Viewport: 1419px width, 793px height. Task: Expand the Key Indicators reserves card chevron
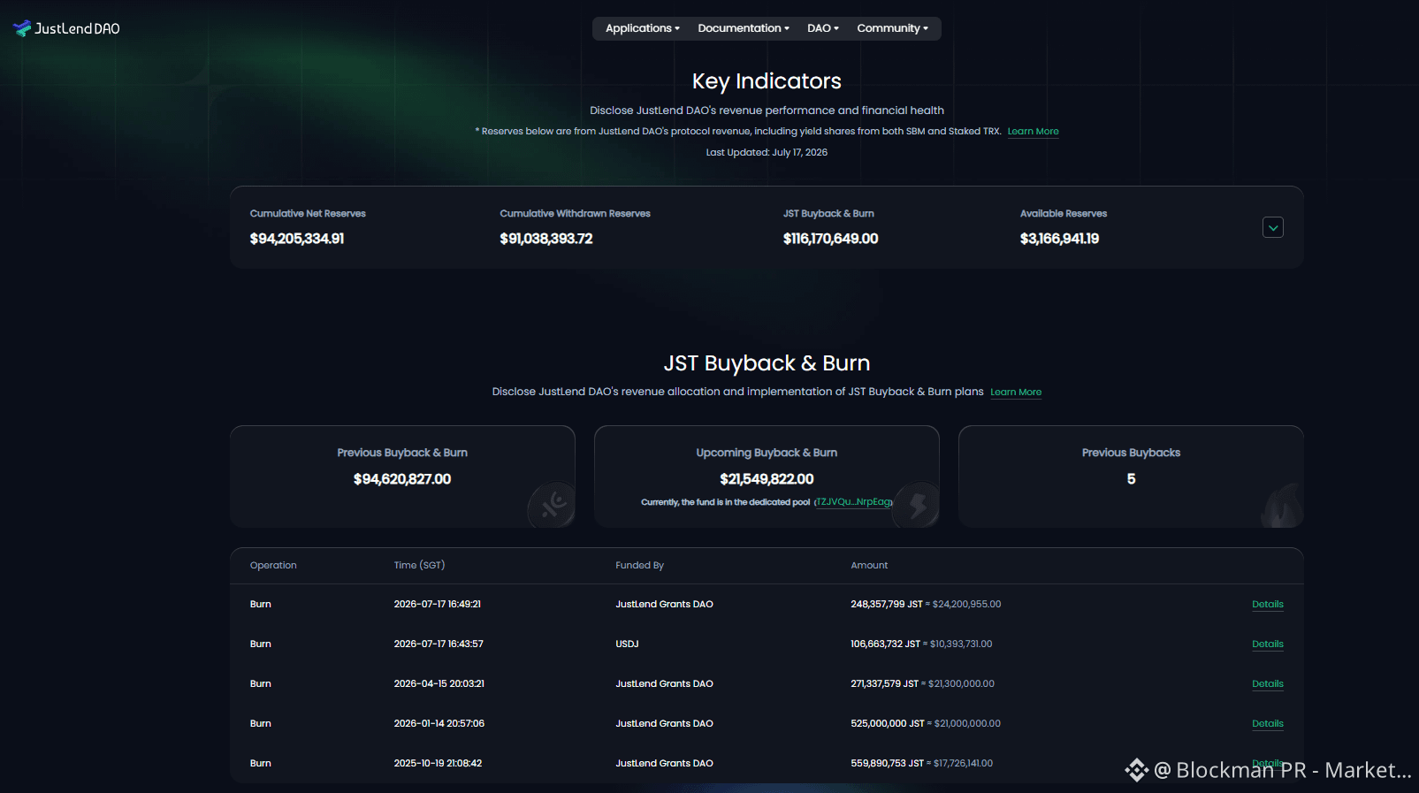1273,227
